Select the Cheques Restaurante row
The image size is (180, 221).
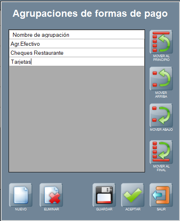point(77,53)
